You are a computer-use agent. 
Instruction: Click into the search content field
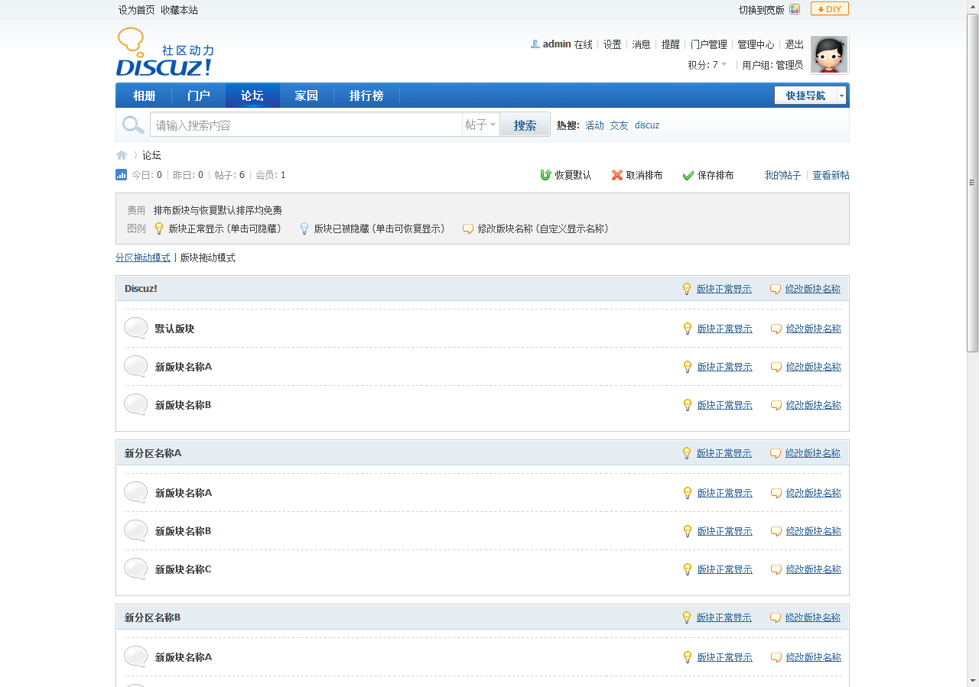coord(306,125)
